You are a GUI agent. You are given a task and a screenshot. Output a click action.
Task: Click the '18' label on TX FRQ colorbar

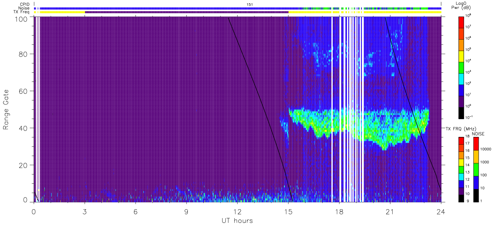point(467,137)
